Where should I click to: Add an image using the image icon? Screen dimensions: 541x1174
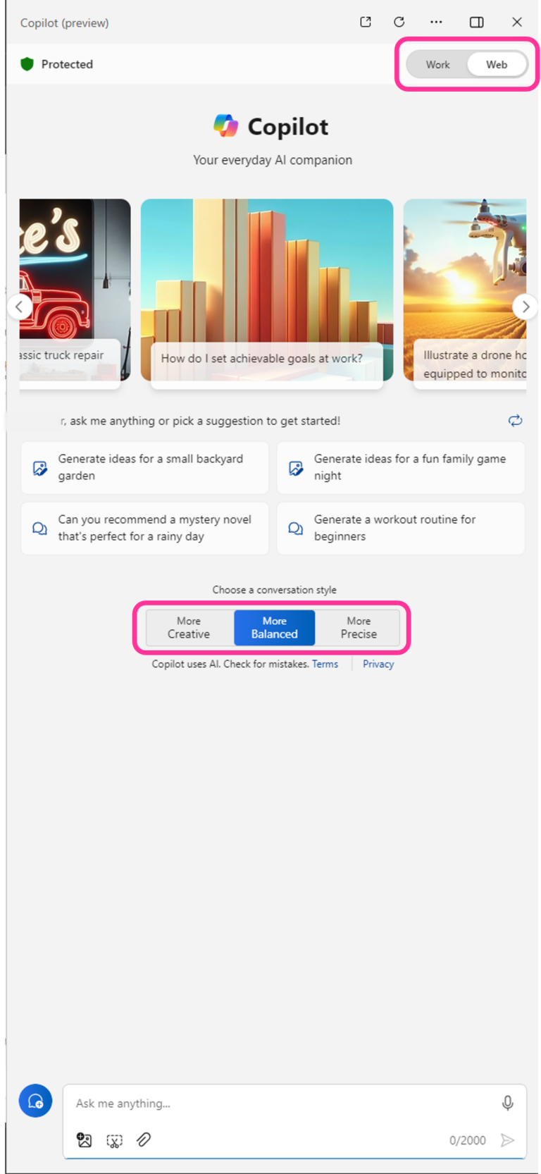[x=85, y=1140]
